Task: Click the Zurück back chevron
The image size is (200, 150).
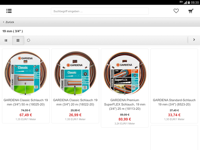Action: point(4,22)
